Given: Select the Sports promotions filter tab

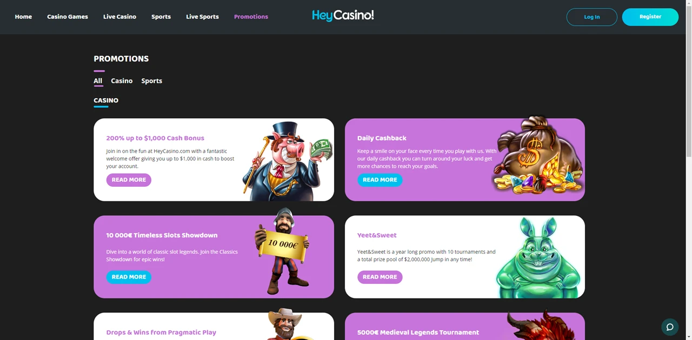Looking at the screenshot, I should [x=151, y=81].
